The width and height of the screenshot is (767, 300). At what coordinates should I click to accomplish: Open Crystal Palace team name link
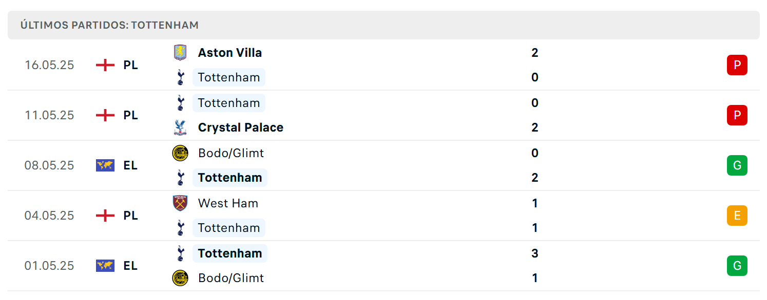[241, 127]
